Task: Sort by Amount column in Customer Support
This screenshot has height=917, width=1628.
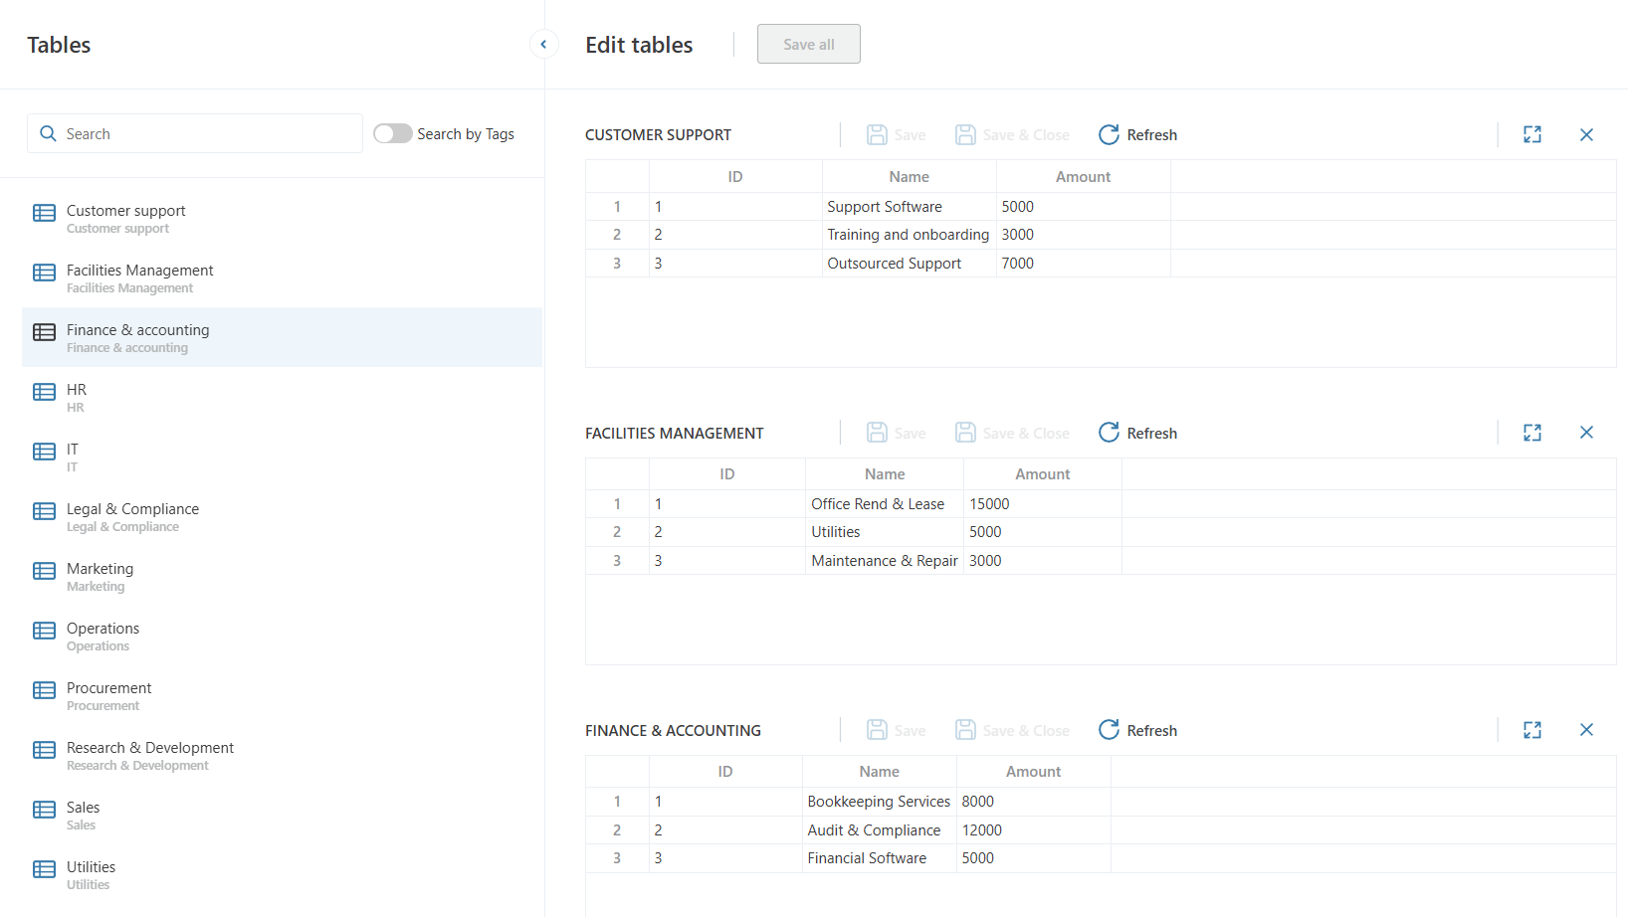Action: [x=1083, y=177]
